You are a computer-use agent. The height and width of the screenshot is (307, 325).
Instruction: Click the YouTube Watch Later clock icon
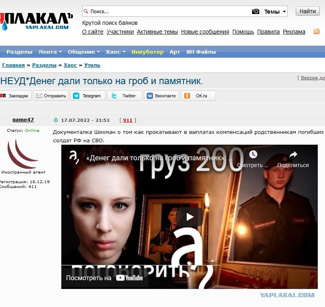coord(253,154)
